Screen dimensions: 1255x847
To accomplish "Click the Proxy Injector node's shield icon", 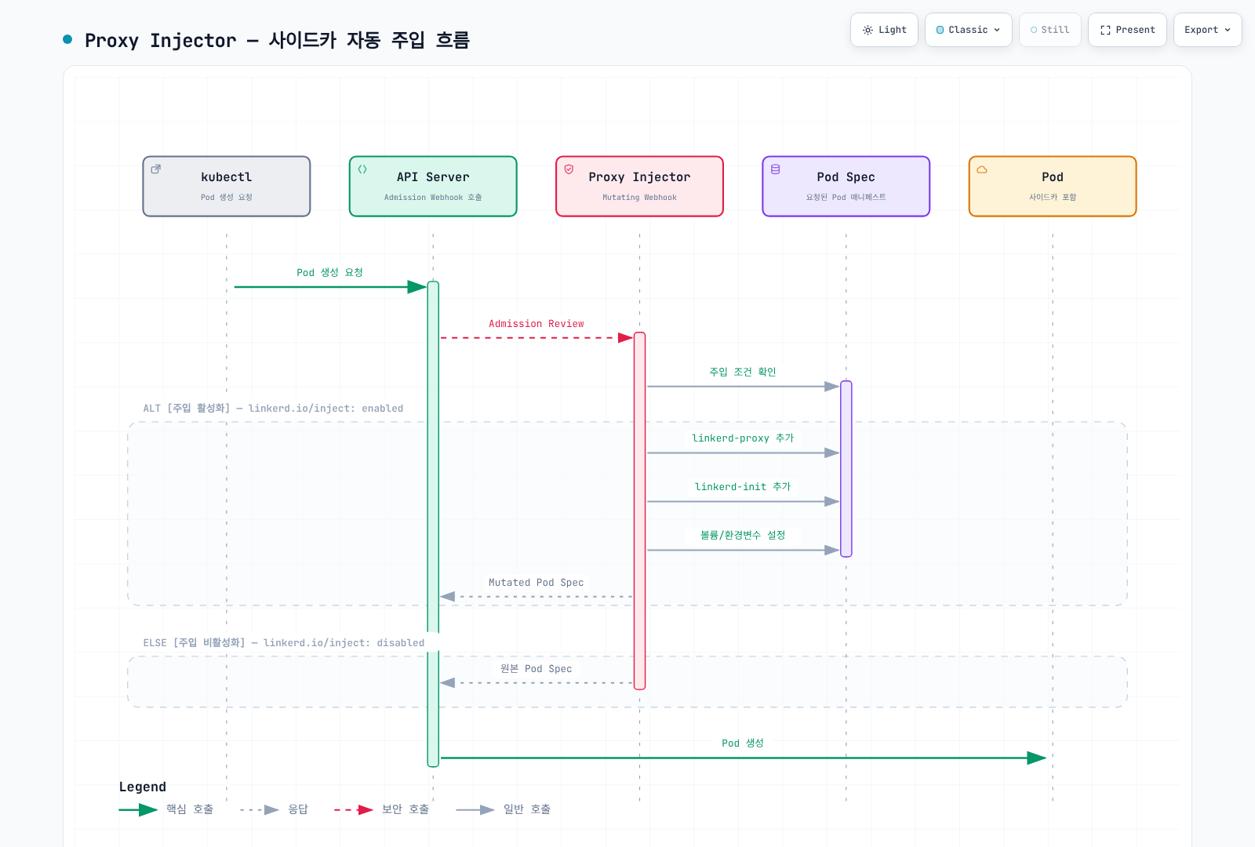I will (x=569, y=169).
